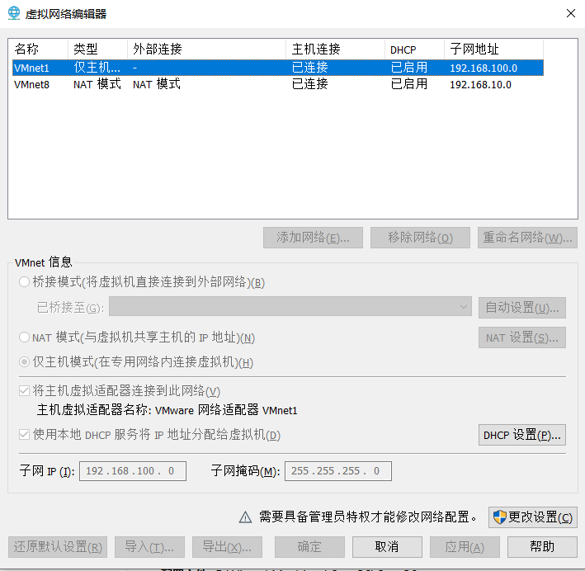Click the 帮助 button
Image resolution: width=585 pixels, height=571 pixels.
point(541,546)
